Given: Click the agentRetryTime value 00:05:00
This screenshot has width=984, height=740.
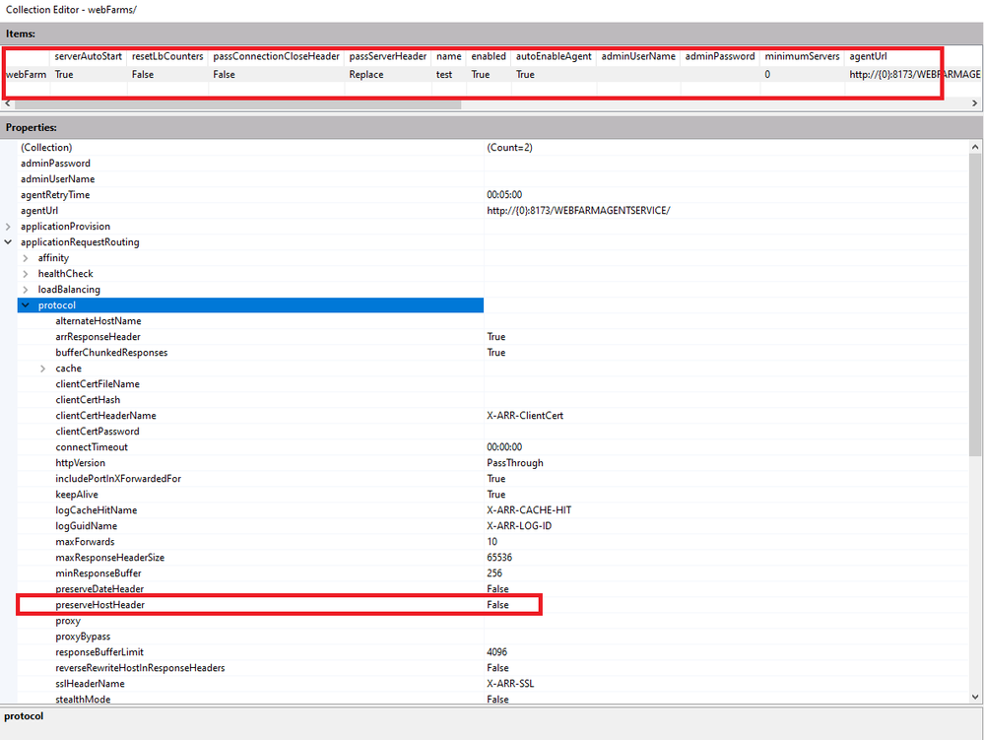Looking at the screenshot, I should (504, 194).
